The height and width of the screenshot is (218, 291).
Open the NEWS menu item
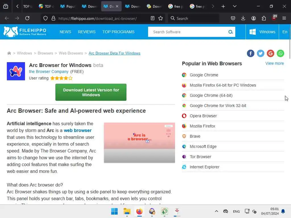tap(65, 32)
